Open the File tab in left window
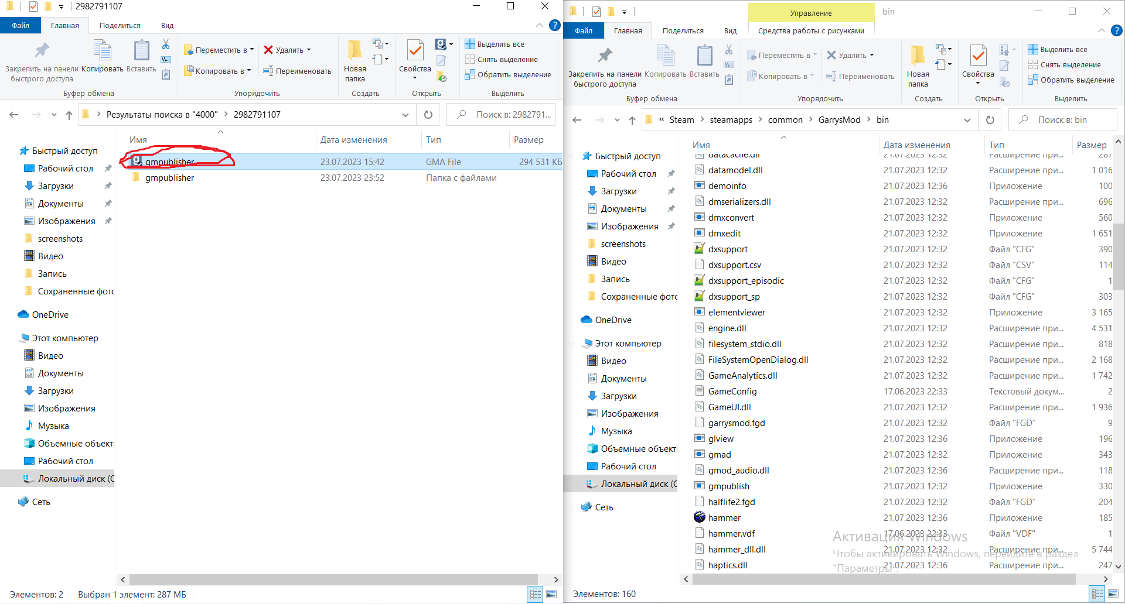The height and width of the screenshot is (604, 1125). (21, 25)
